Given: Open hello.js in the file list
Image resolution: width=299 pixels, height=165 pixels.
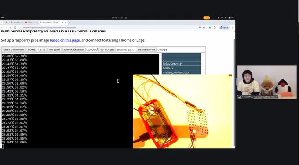Looking at the screenshot, I should tap(181, 68).
